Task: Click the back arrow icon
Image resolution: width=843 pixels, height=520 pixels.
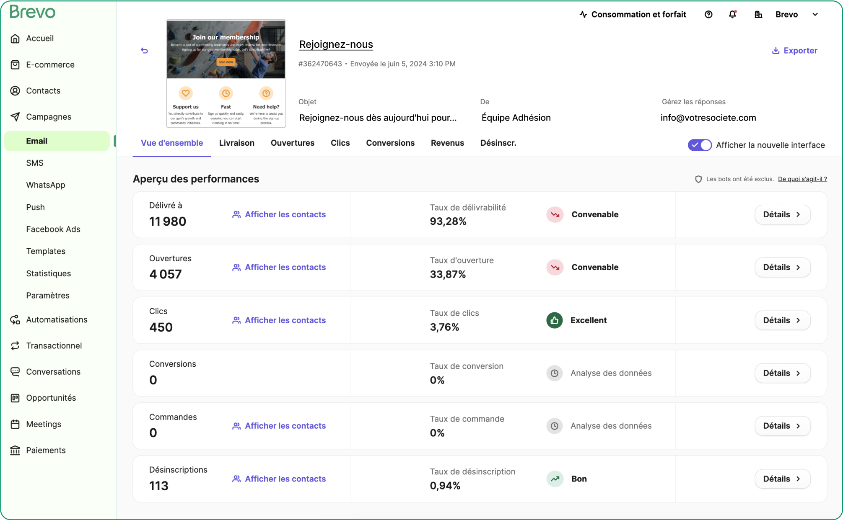Action: pos(144,51)
